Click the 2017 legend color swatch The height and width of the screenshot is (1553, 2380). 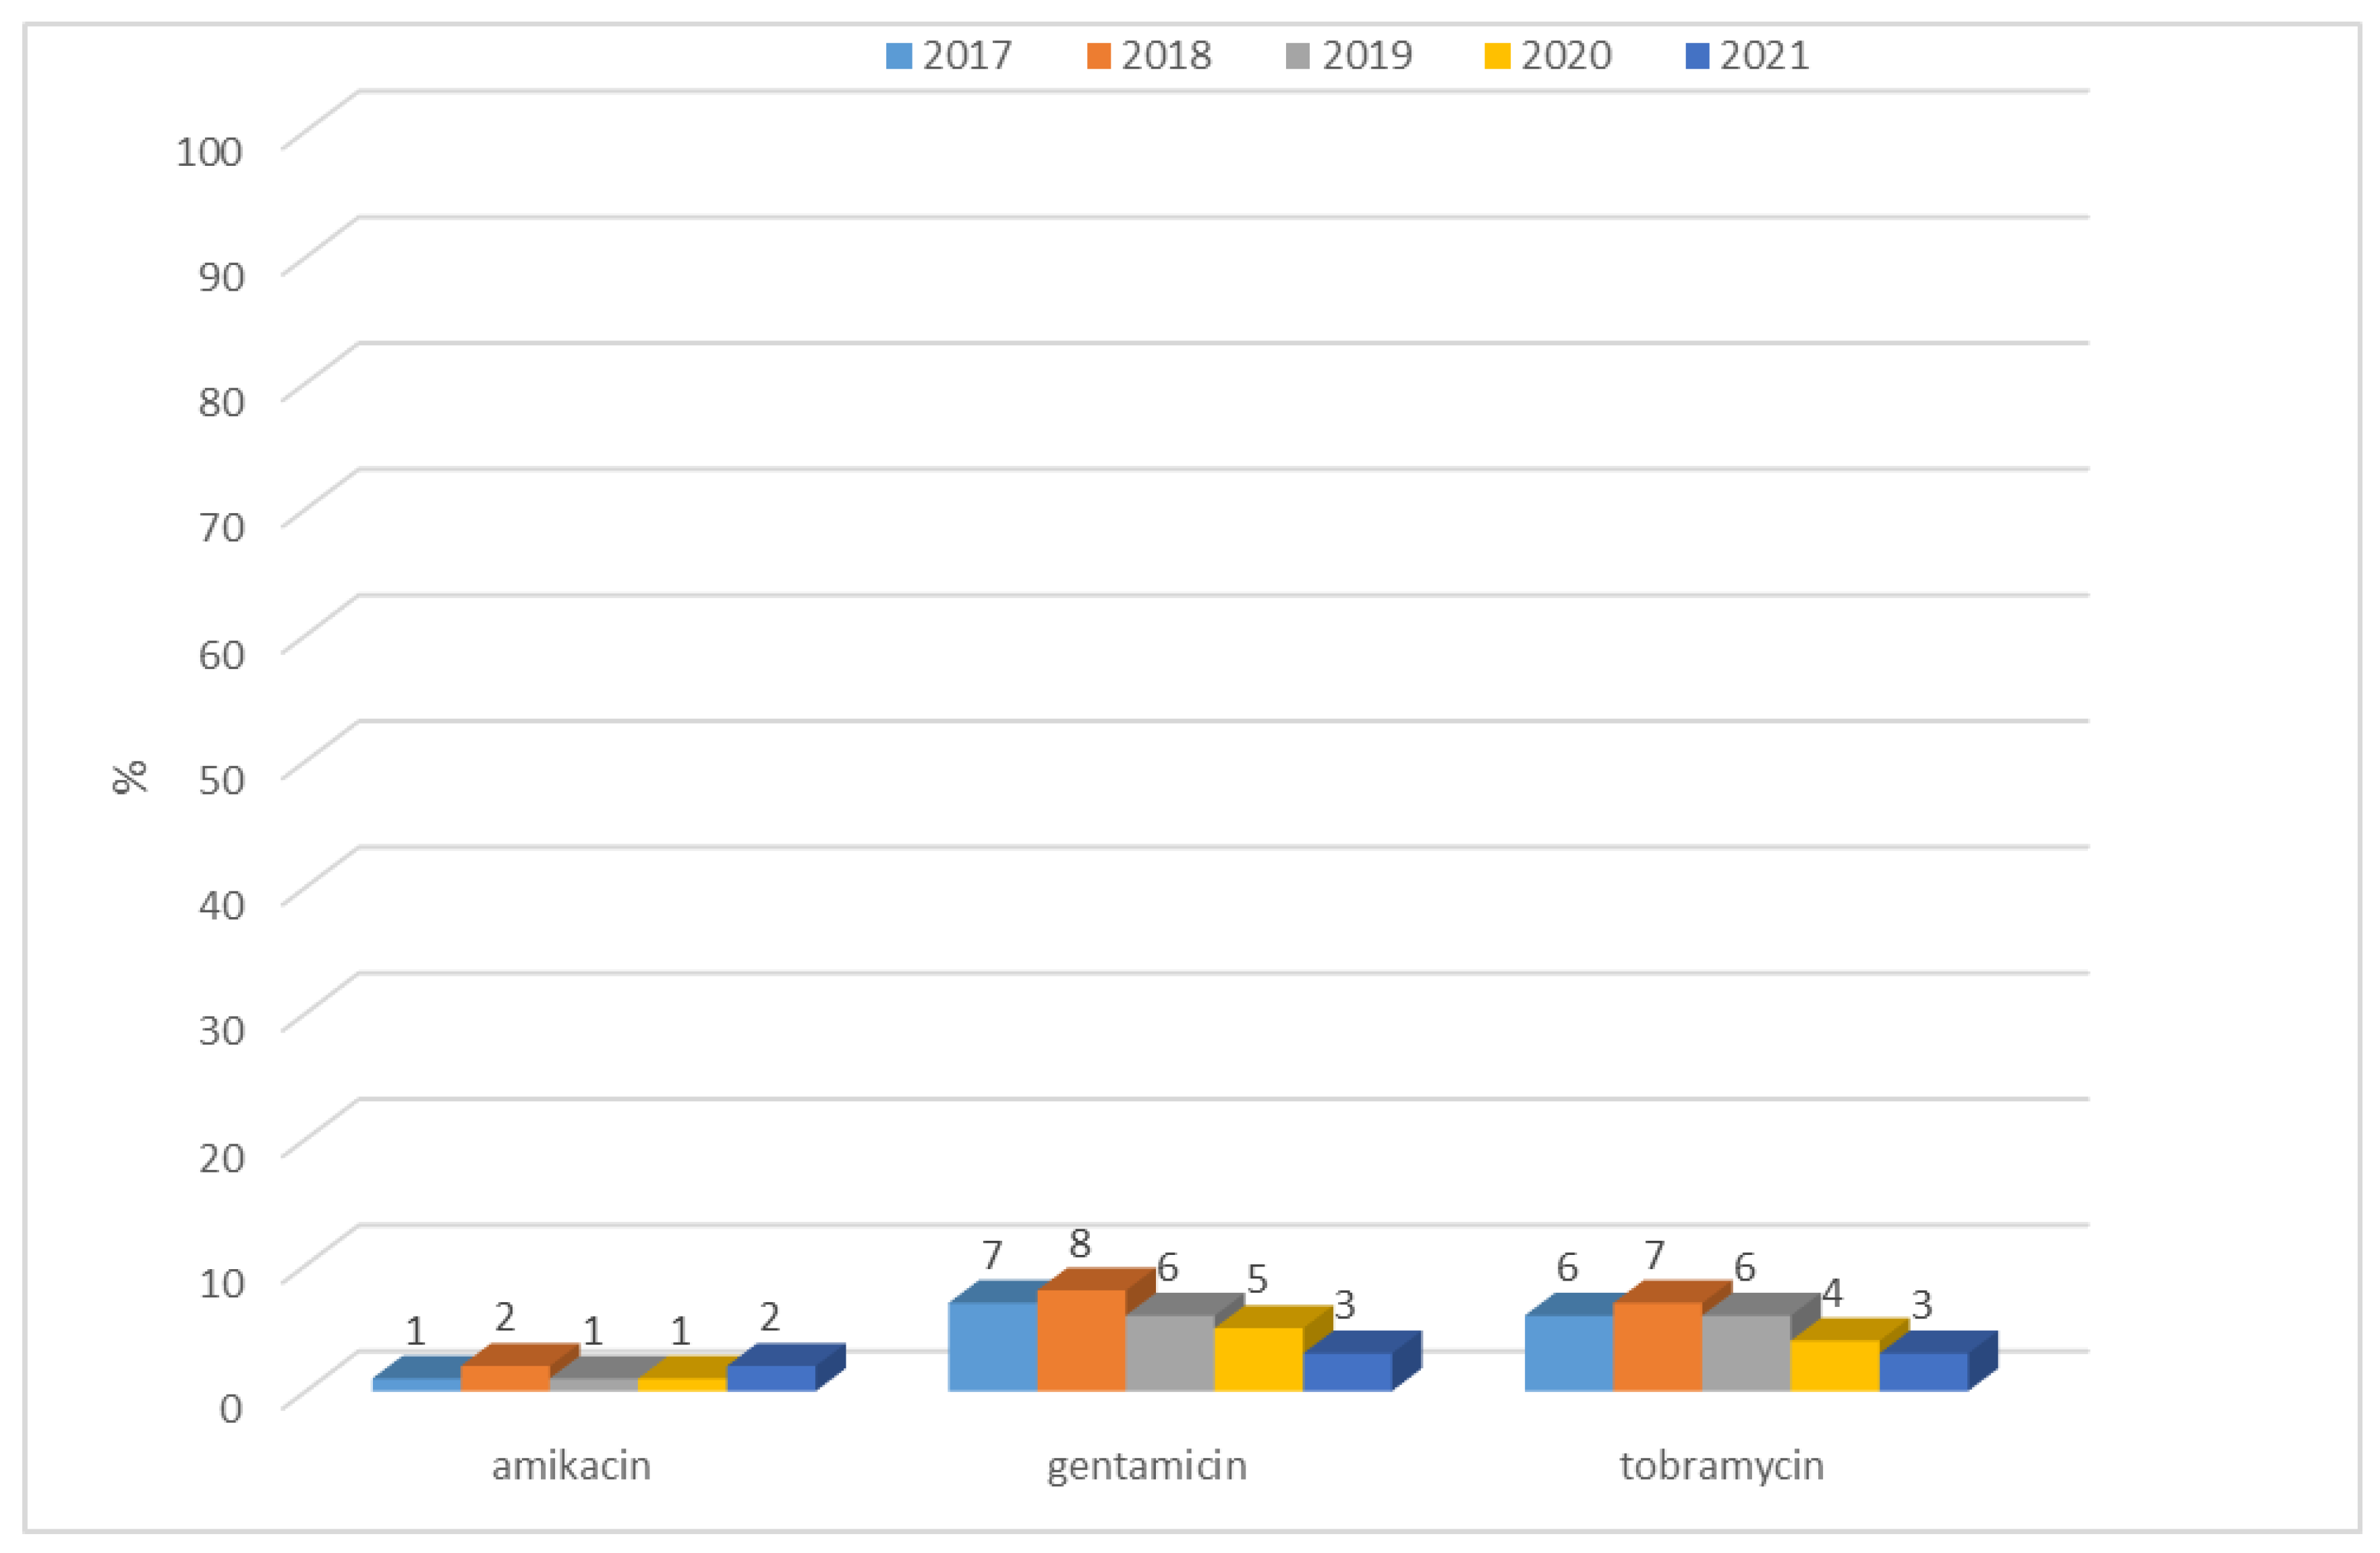click(x=898, y=56)
